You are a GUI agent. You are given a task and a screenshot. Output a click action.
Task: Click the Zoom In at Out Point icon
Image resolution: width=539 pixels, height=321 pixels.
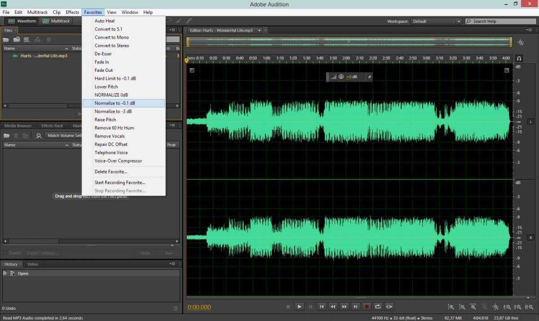[x=518, y=307]
